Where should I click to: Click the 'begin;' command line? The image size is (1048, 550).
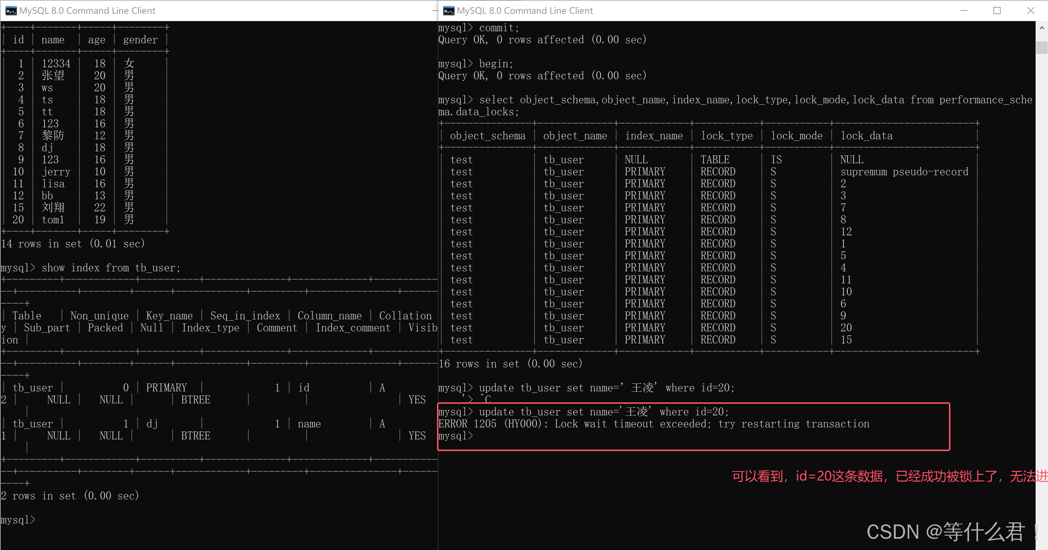pos(496,64)
